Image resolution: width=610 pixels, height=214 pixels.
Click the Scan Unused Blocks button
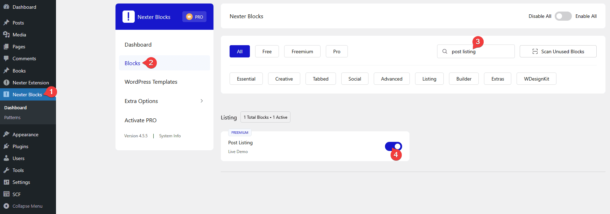(x=558, y=51)
